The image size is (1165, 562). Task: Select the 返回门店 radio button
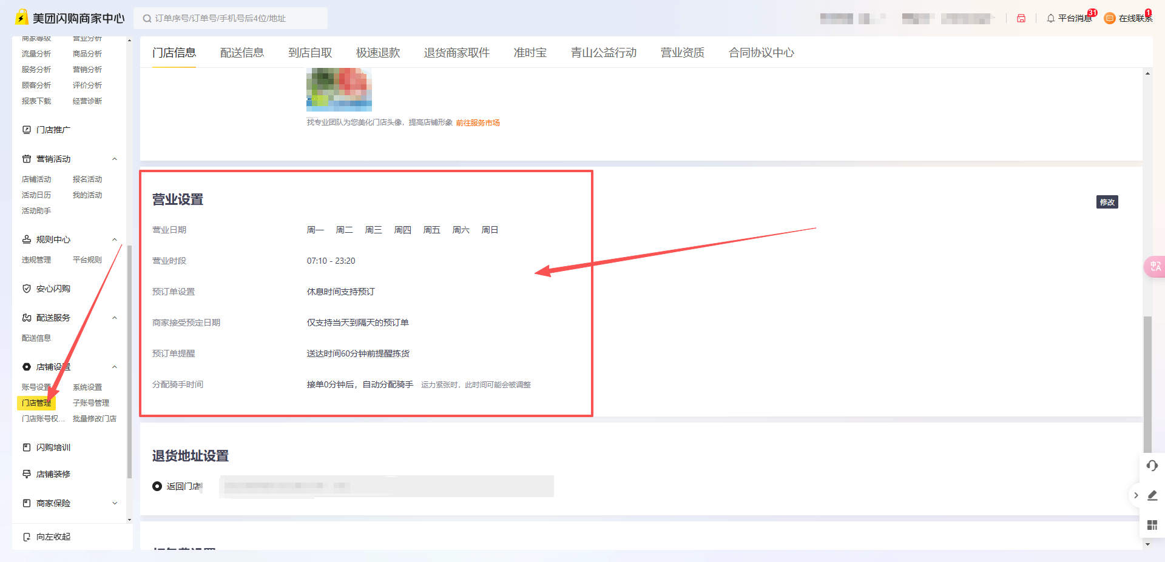pyautogui.click(x=157, y=486)
